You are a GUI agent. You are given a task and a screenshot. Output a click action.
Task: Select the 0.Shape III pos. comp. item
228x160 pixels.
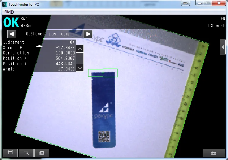point(50,34)
